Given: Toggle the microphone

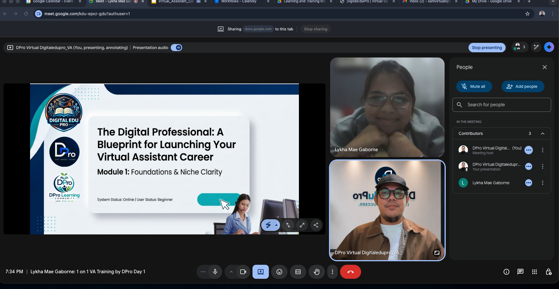Looking at the screenshot, I should click(215, 272).
